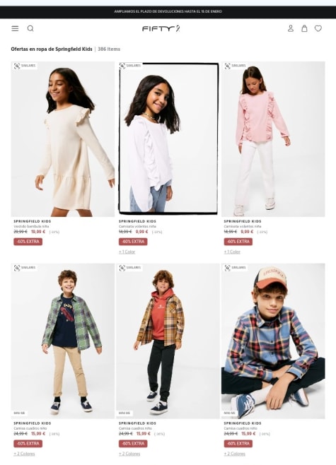Find similar items for cream dress
Viewport: 336px width, 465px height.
click(25, 66)
